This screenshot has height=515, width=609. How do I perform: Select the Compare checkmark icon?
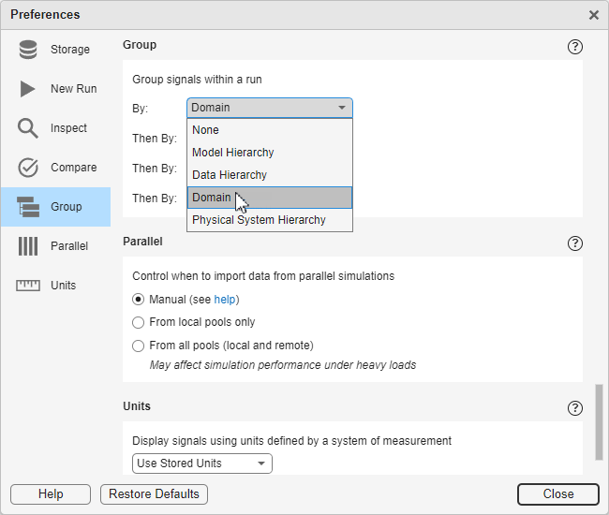click(28, 168)
